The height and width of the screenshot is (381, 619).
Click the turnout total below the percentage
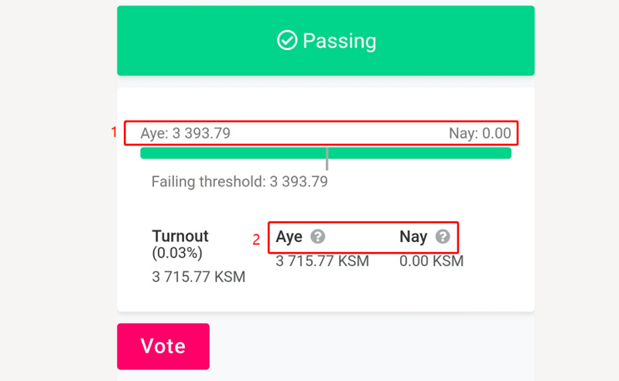click(x=199, y=277)
